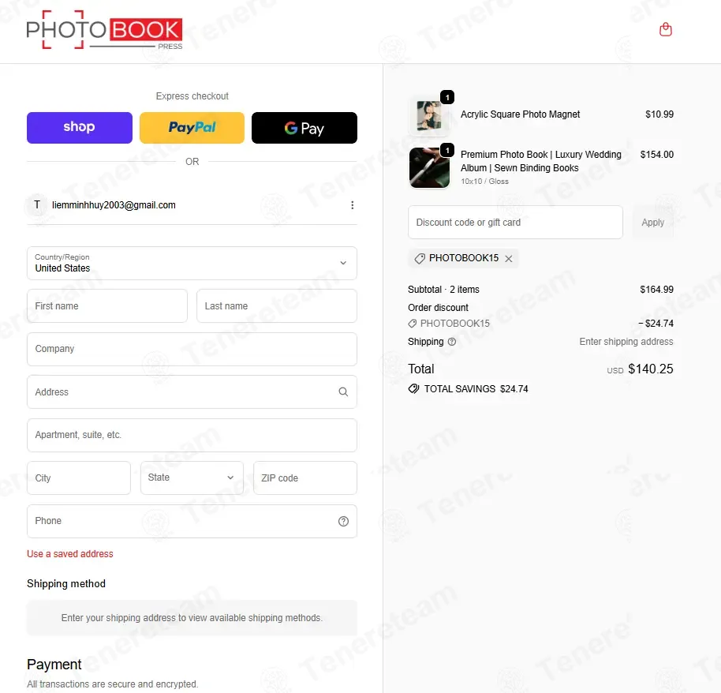Click the PHOTOBOOK15 tag icon in chip
The image size is (721, 693).
coord(420,259)
